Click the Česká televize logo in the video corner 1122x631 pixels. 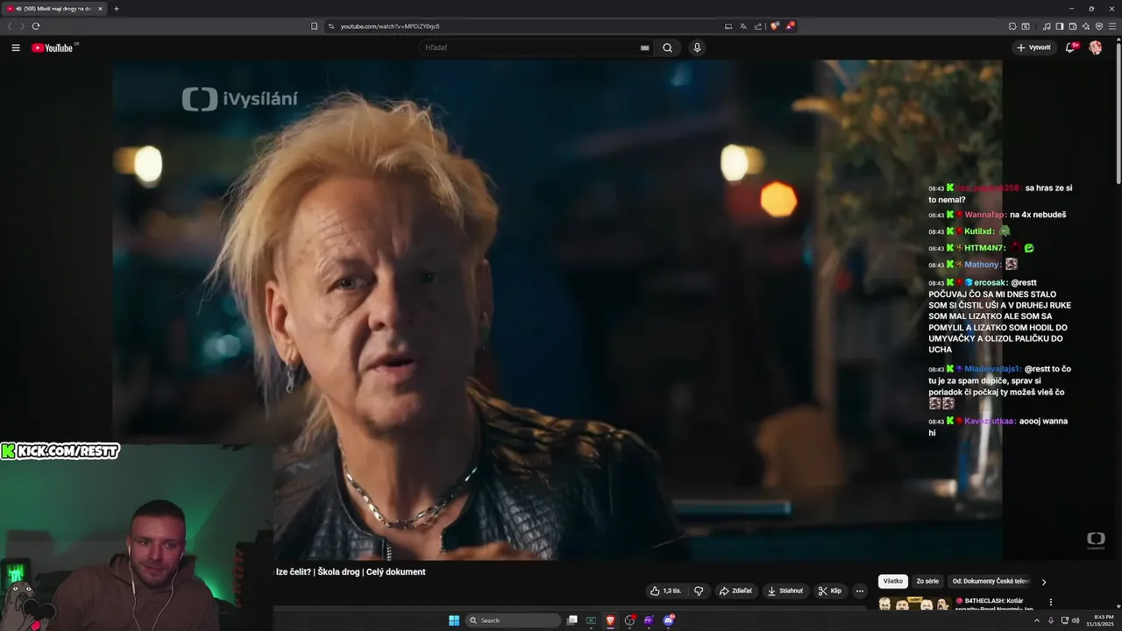1096,540
